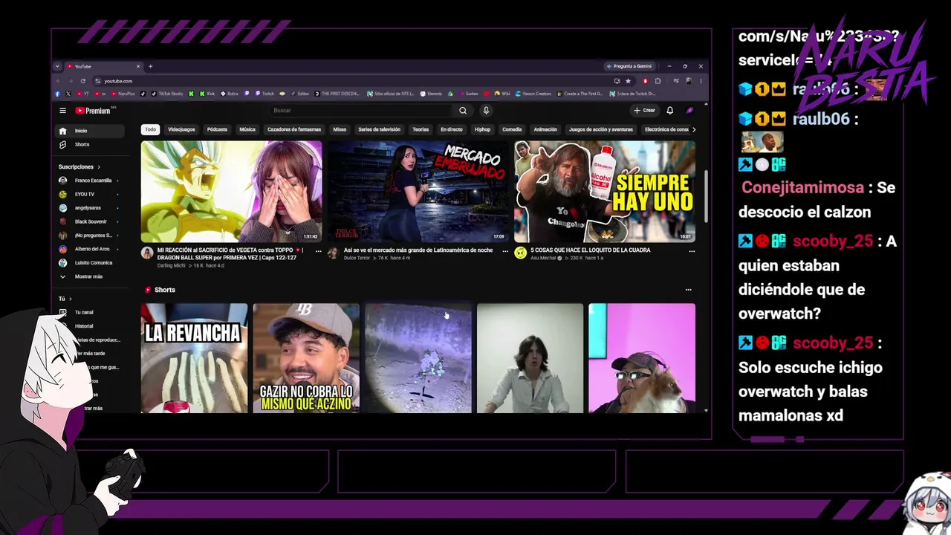Screen dimensions: 951x535
Task: Open the pink background short with cat
Action: coord(642,357)
